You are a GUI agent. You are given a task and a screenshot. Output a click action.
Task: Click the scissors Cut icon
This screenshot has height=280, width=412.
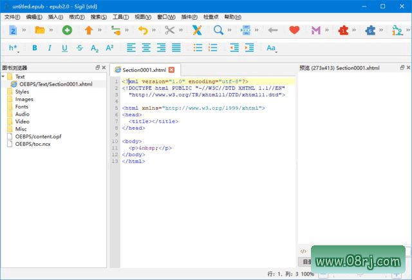tap(169, 30)
